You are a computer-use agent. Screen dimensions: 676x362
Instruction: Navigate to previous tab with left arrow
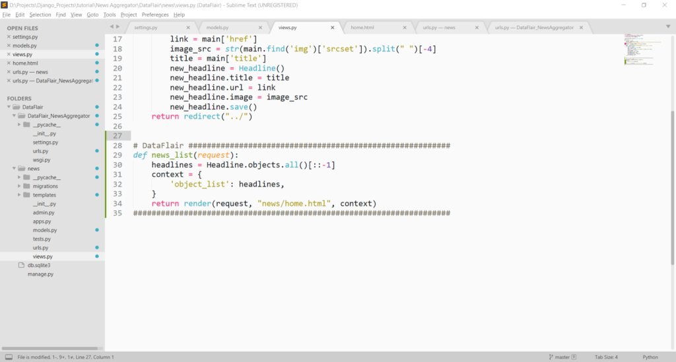click(x=111, y=27)
